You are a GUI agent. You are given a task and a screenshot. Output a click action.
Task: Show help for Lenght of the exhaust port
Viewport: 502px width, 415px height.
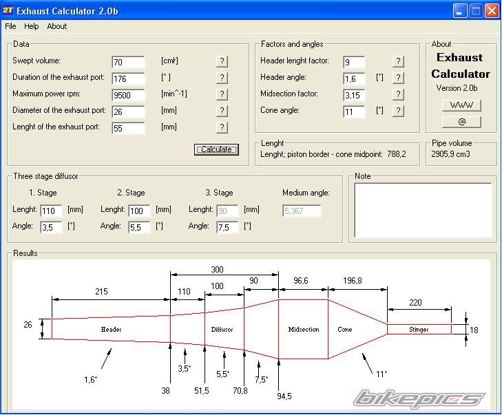click(222, 127)
